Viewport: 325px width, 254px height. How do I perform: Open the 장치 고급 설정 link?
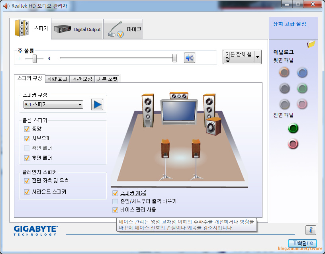pyautogui.click(x=289, y=24)
